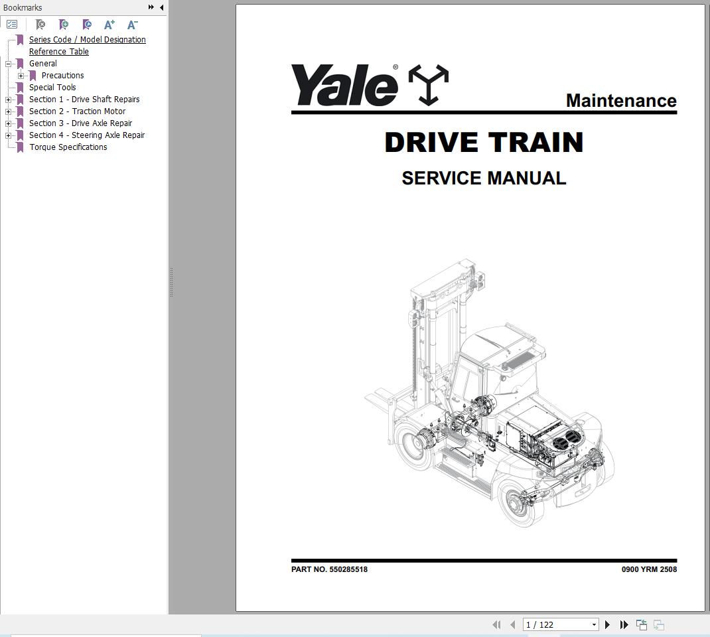Click the Yale logo on the cover
Viewport: 710px width, 637px height.
(x=370, y=85)
